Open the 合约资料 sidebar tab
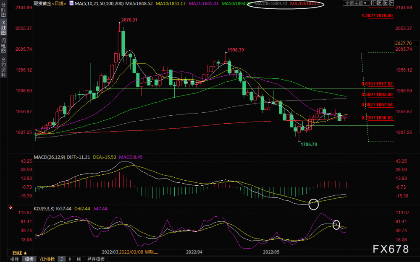This screenshot has height=262, width=420. coord(3,67)
